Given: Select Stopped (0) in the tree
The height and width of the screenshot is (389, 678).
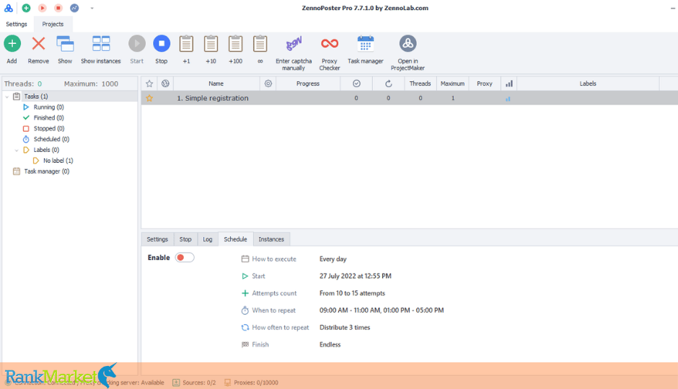Looking at the screenshot, I should pyautogui.click(x=49, y=129).
